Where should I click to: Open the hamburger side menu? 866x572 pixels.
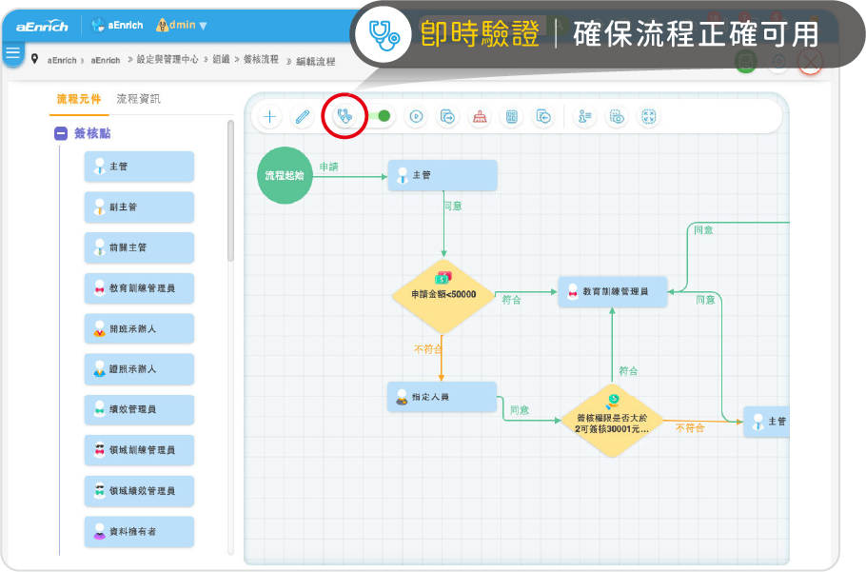coord(12,53)
